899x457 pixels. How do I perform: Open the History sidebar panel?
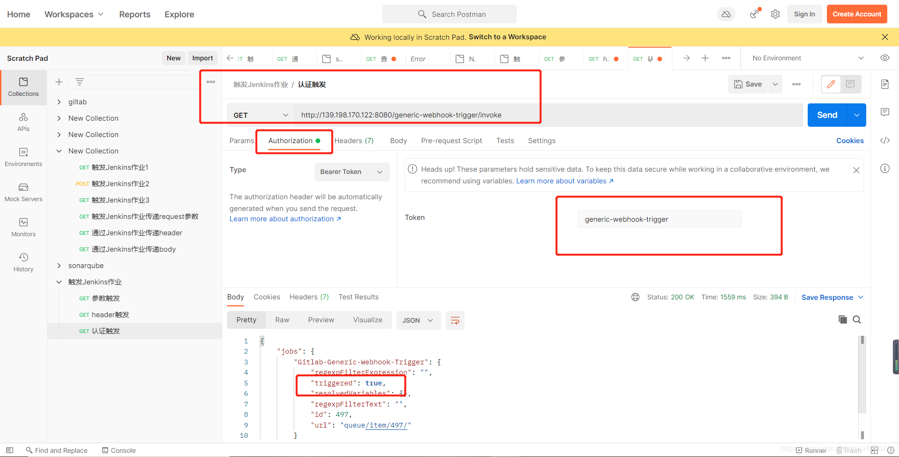tap(23, 262)
